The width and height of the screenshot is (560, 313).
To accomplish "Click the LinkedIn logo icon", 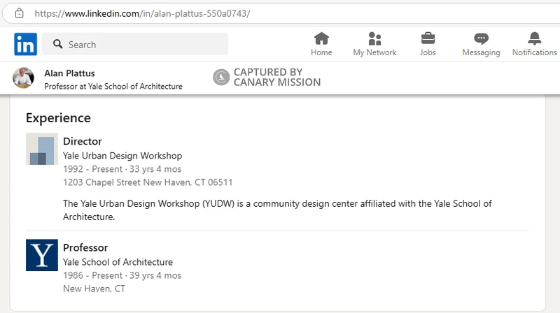I will 25,44.
